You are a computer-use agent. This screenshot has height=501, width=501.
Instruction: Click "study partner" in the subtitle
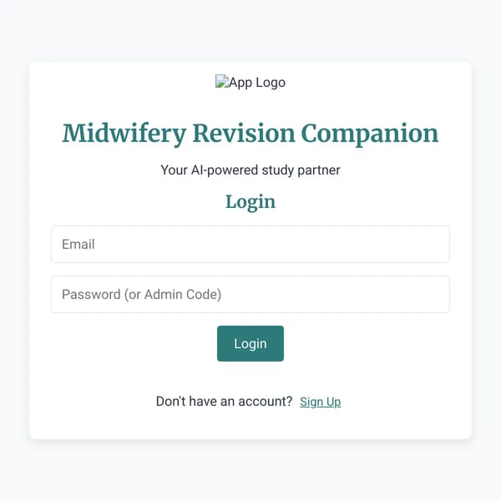pos(301,170)
